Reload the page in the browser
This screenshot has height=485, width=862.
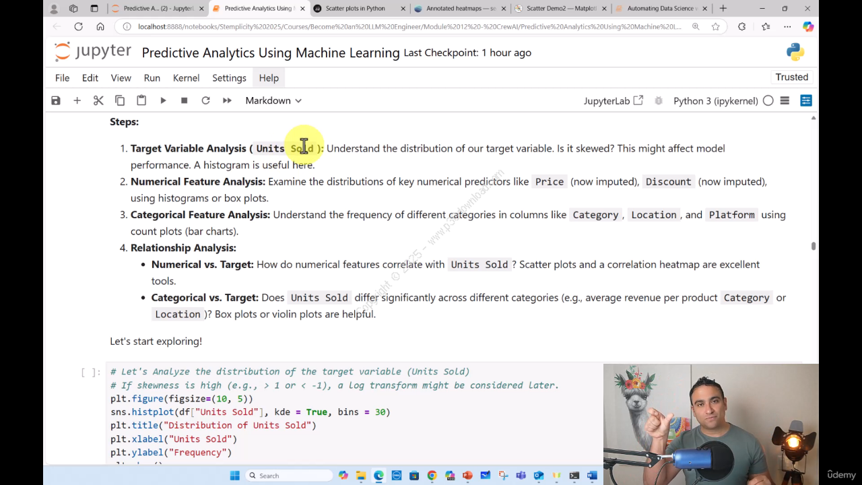coord(78,26)
